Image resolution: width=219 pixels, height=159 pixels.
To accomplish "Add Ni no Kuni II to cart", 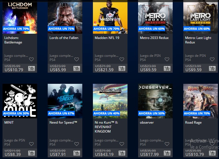I will [122, 153].
